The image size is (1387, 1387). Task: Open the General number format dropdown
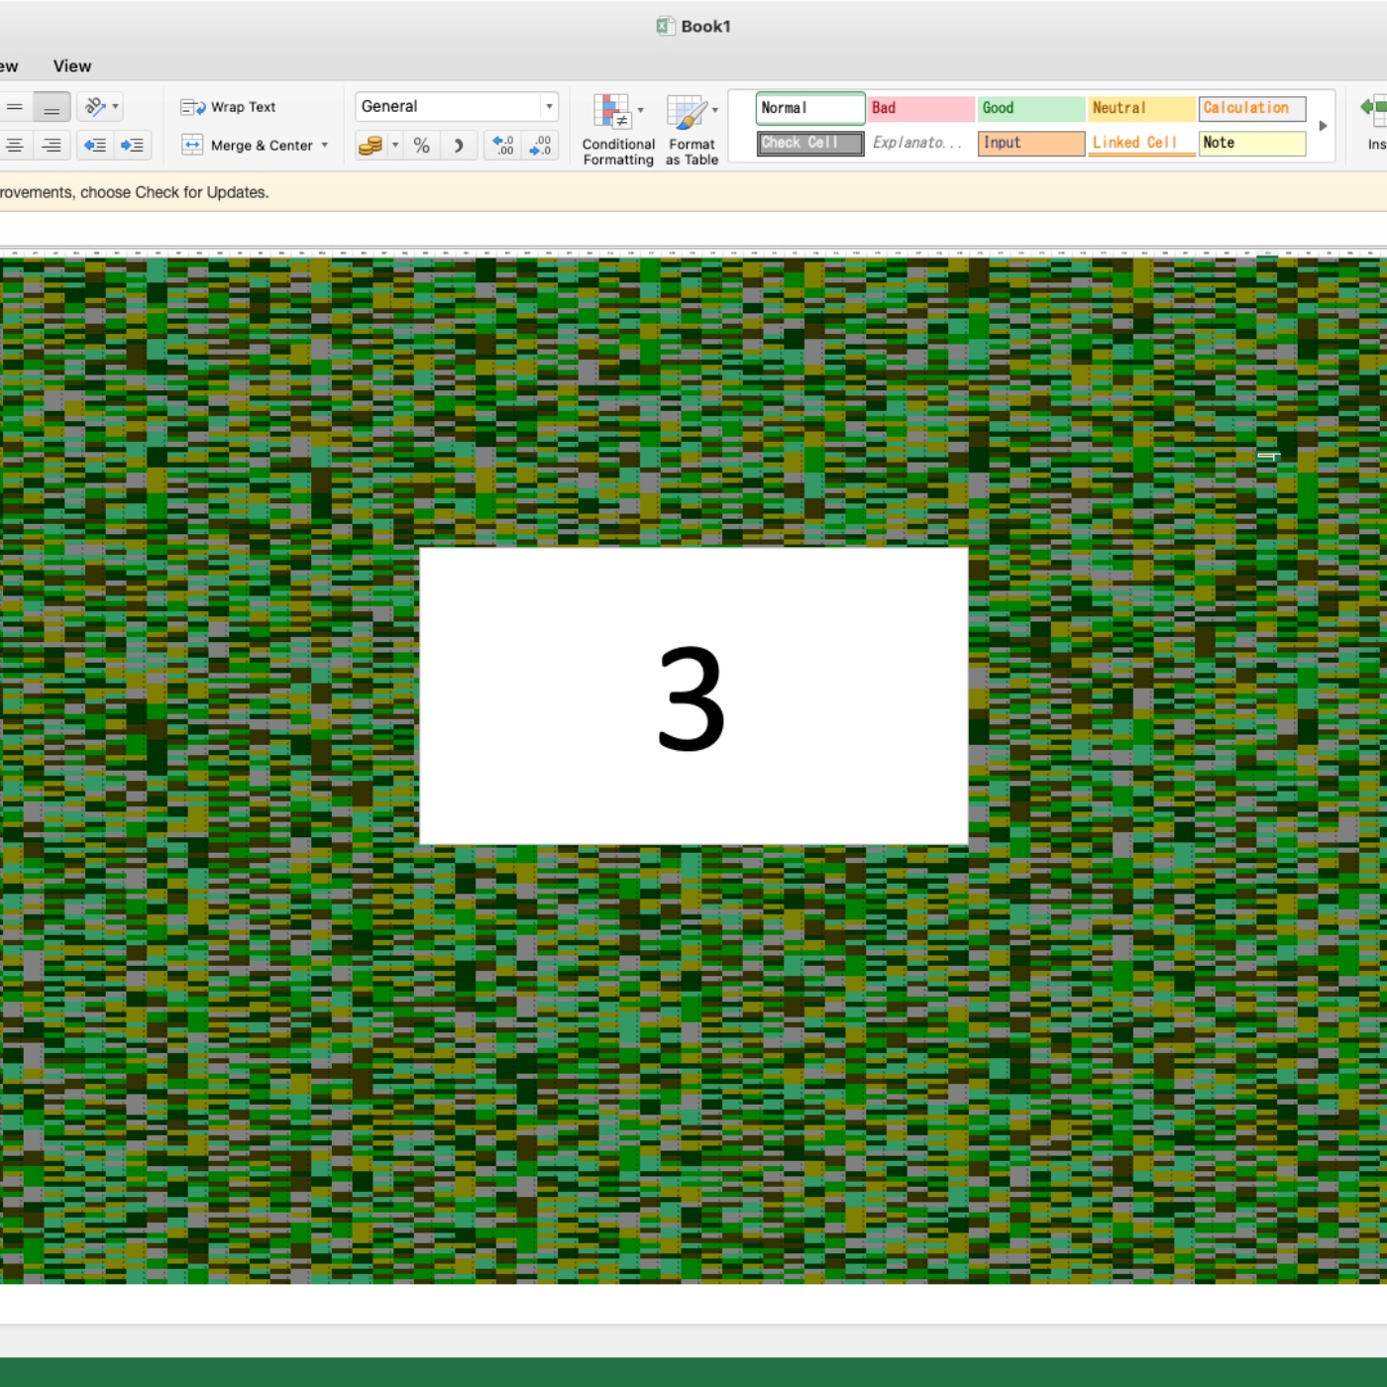coord(549,106)
